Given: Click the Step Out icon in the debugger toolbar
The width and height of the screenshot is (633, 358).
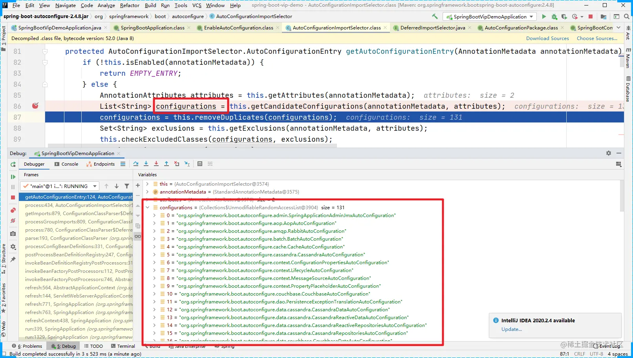Looking at the screenshot, I should point(166,164).
